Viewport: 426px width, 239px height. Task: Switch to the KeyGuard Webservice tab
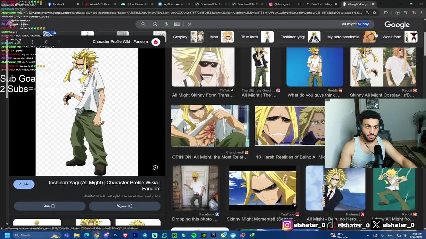pyautogui.click(x=174, y=4)
